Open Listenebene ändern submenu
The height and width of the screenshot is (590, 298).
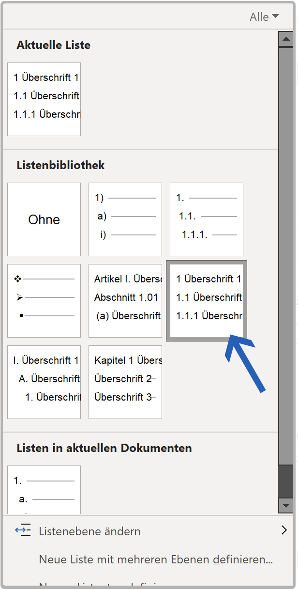89,531
